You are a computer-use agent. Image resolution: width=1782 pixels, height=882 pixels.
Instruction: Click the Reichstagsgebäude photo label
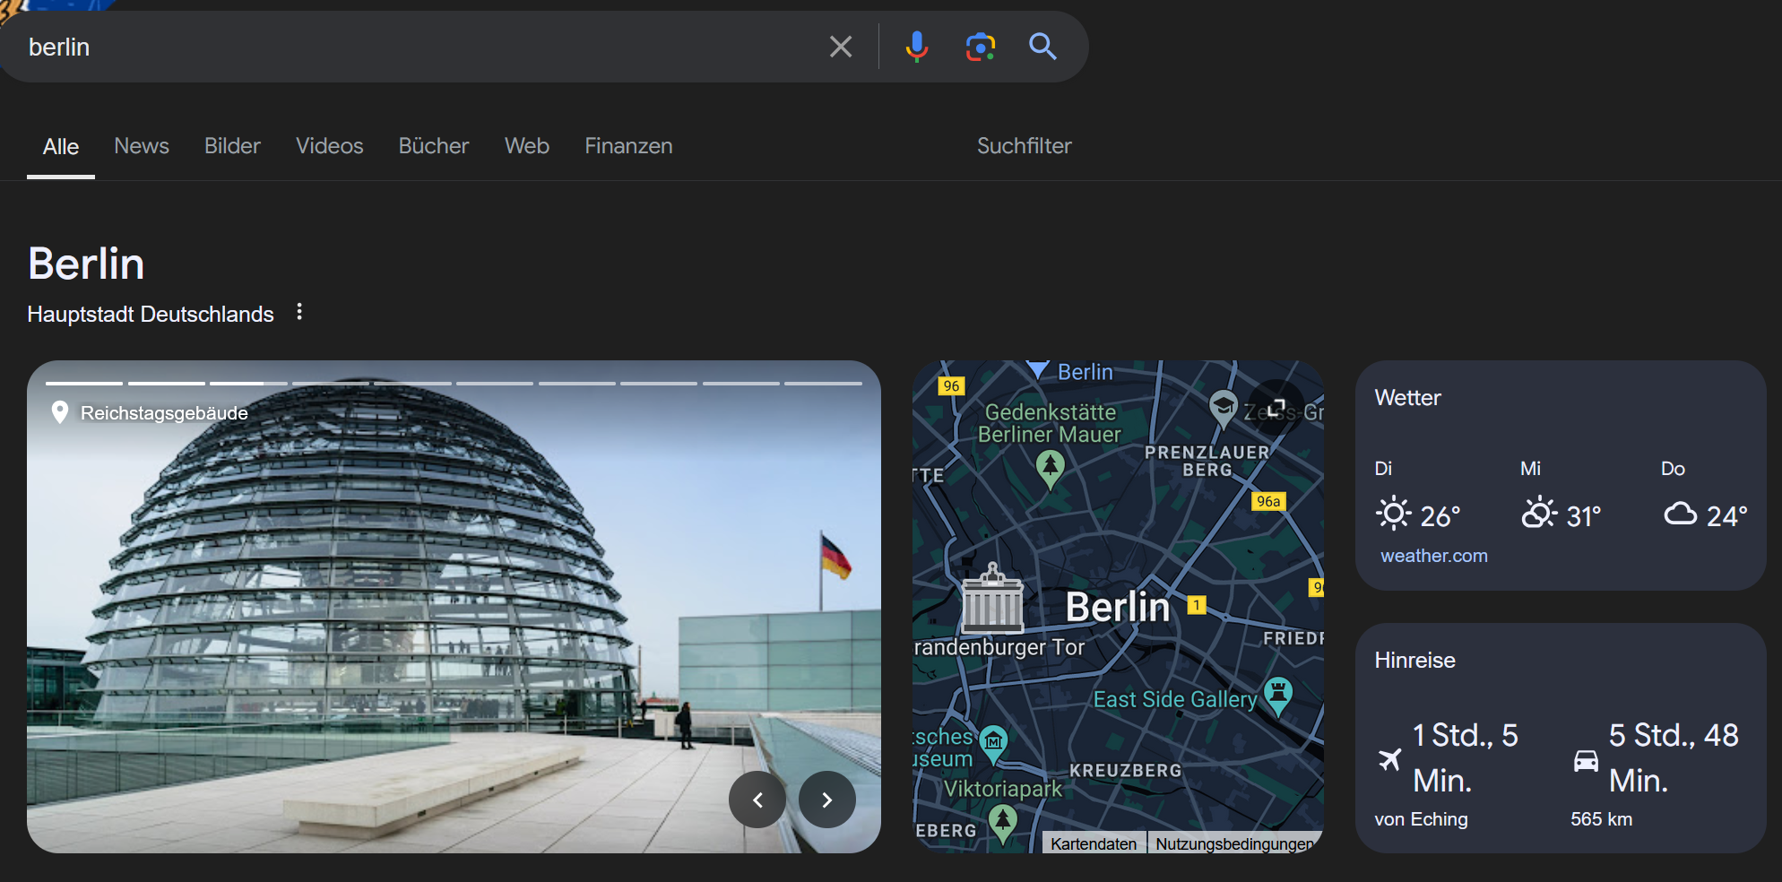(x=164, y=413)
